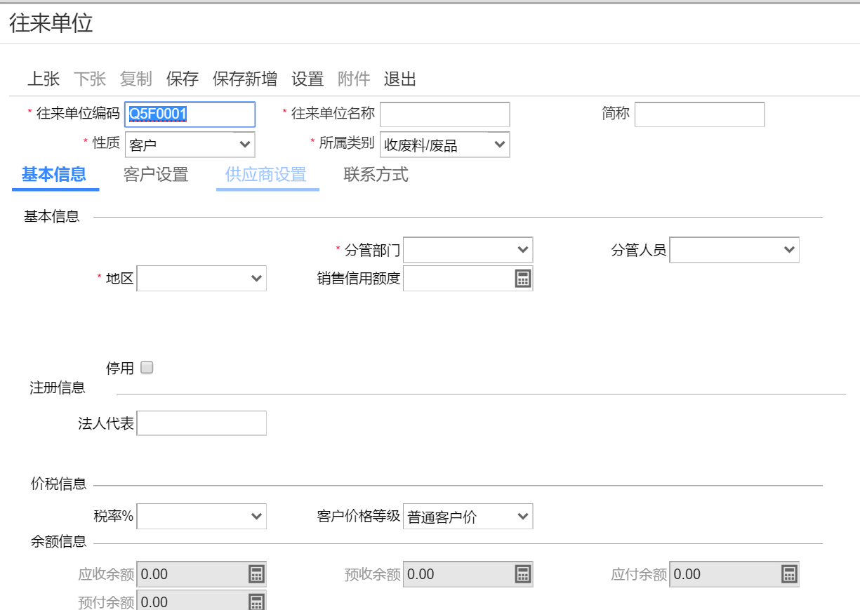Switch to the 基本信息 tab
Image resolution: width=860 pixels, height=610 pixels.
[x=54, y=175]
